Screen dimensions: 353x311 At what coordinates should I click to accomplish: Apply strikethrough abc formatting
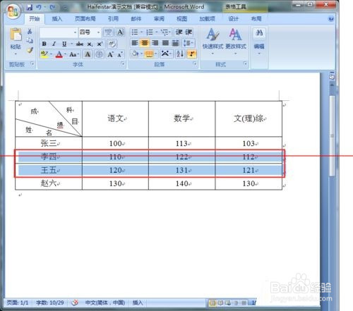coord(80,44)
